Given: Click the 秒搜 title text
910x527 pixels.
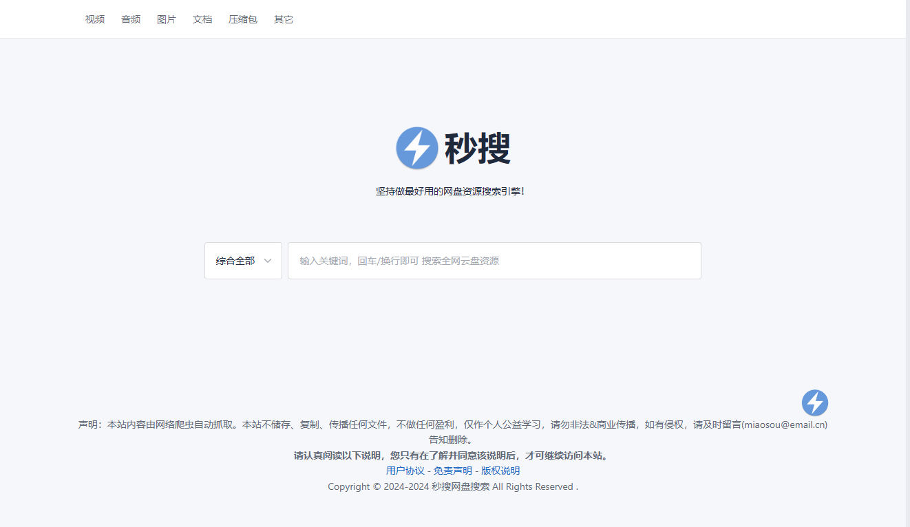Looking at the screenshot, I should pos(478,149).
